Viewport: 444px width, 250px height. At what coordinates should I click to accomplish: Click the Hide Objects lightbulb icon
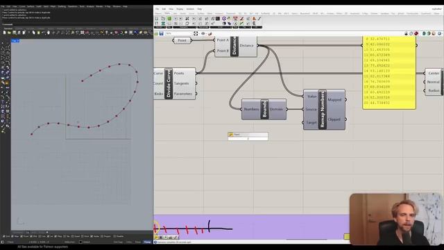[x=107, y=33]
